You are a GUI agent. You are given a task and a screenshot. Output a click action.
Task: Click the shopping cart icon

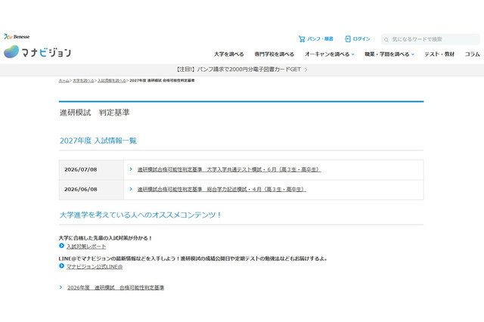point(302,39)
